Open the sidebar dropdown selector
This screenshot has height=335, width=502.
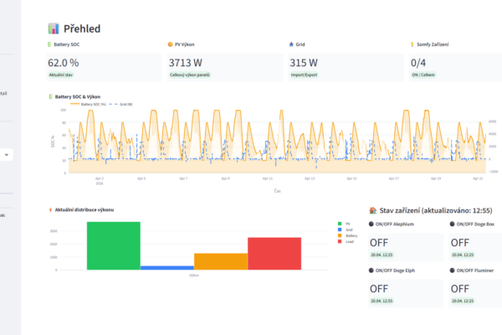7,154
